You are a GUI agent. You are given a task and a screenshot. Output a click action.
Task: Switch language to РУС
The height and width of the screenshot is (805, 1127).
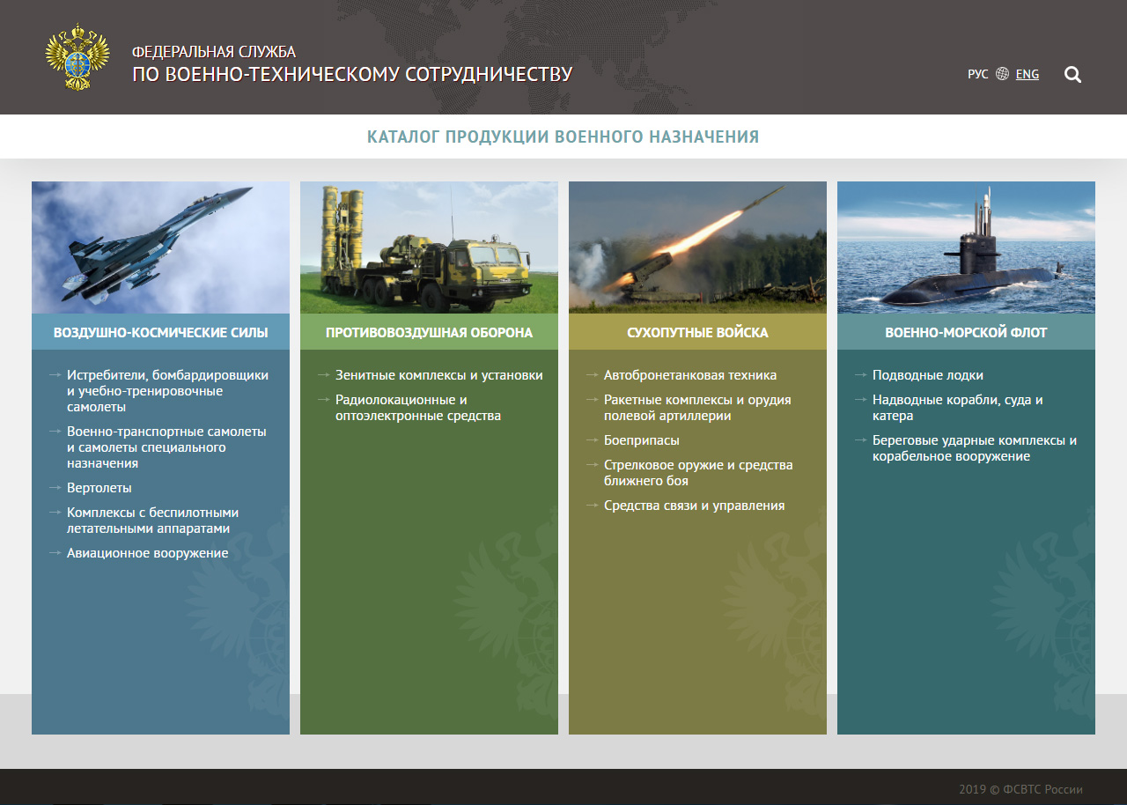click(977, 74)
